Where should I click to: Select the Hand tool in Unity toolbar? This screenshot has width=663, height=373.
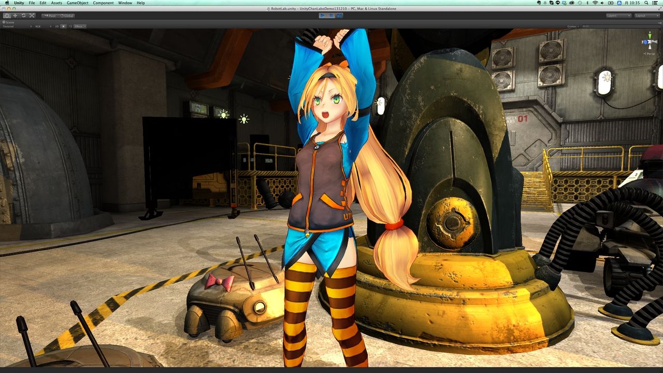coord(7,16)
